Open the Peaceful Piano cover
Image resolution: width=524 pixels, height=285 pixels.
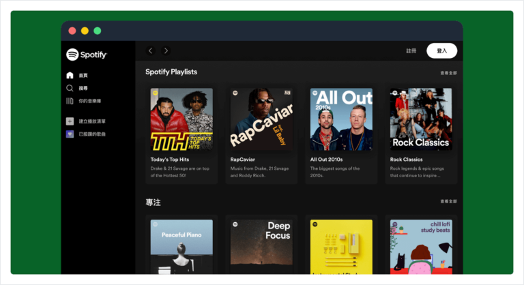point(181,247)
